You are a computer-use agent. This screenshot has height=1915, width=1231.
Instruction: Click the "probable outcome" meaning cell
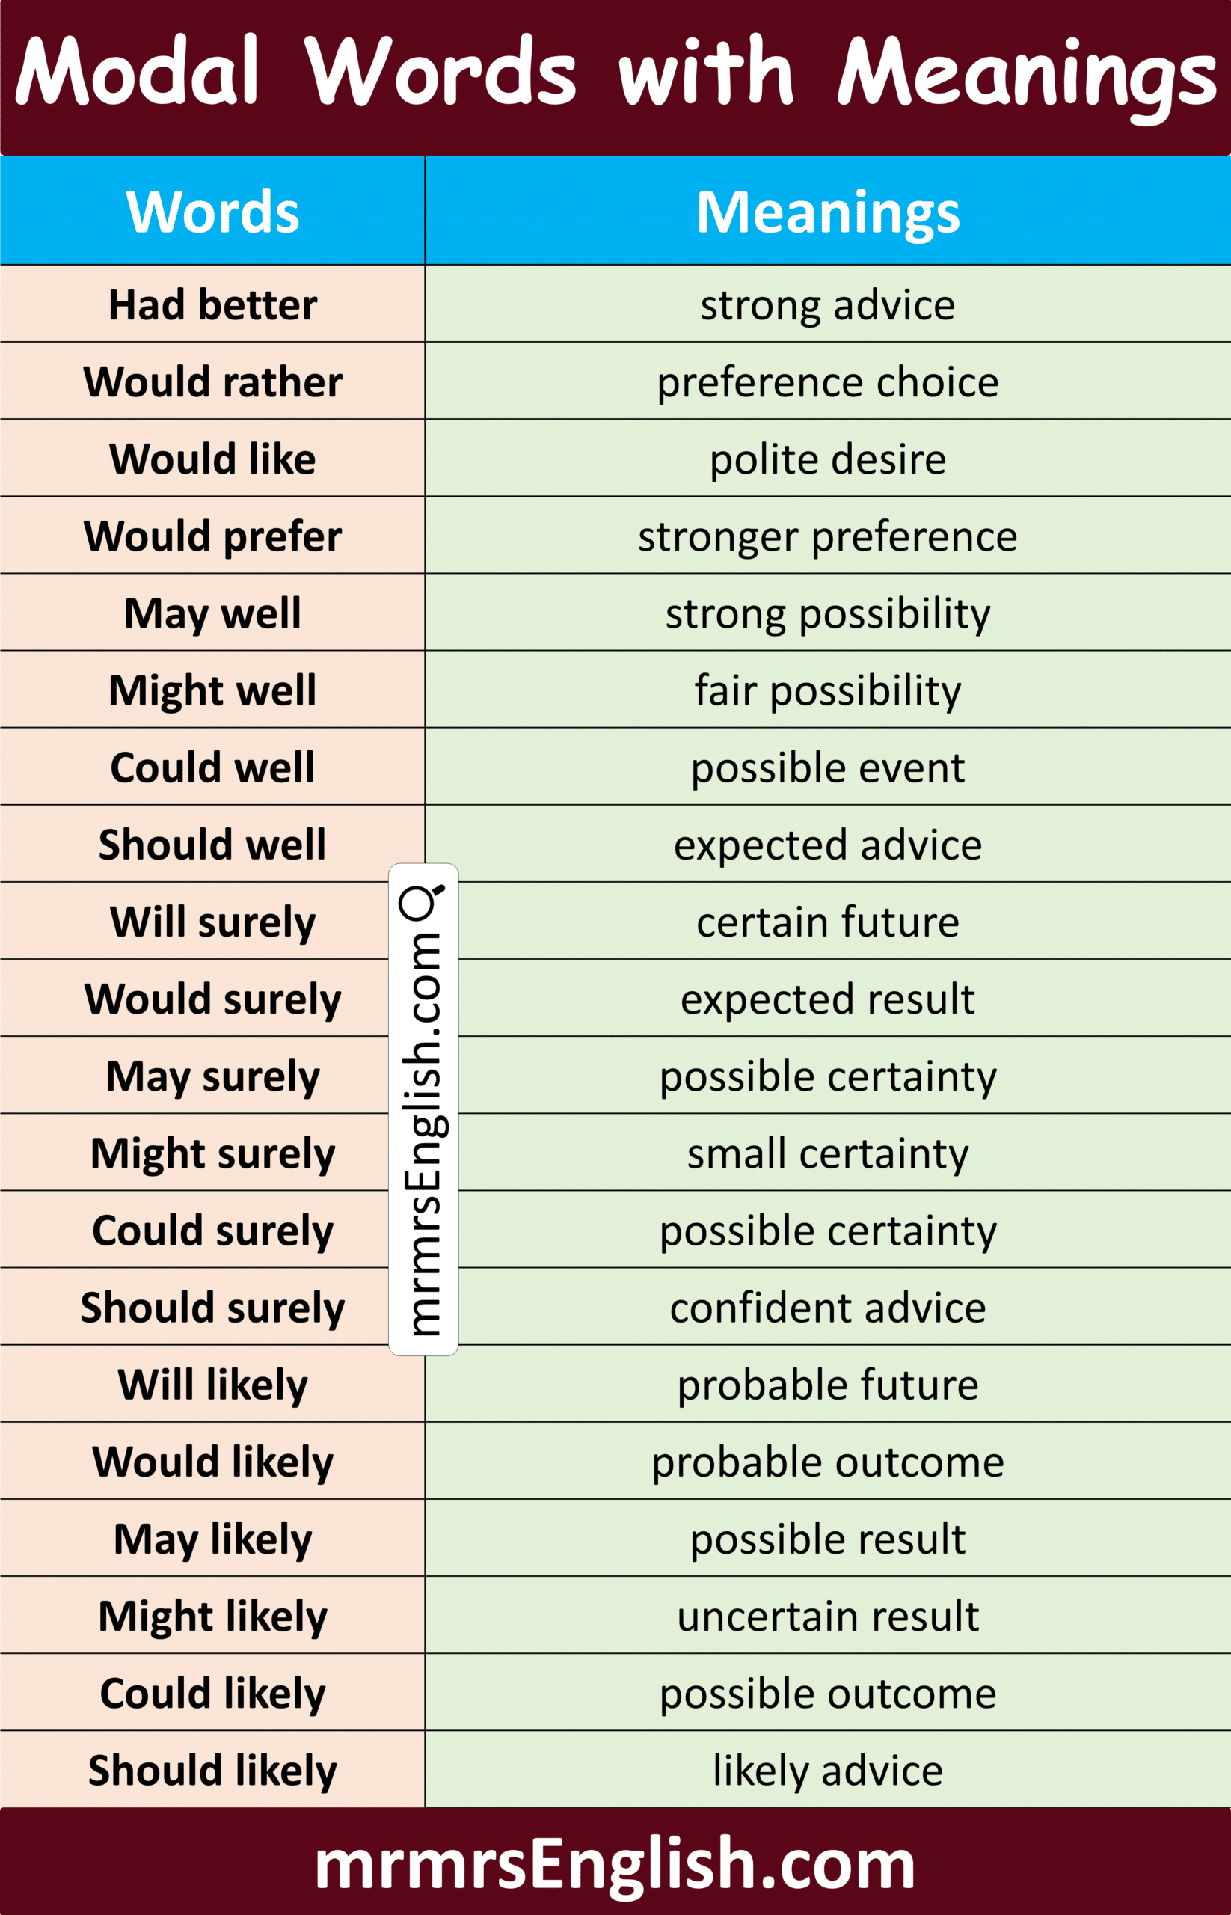coord(827,1462)
